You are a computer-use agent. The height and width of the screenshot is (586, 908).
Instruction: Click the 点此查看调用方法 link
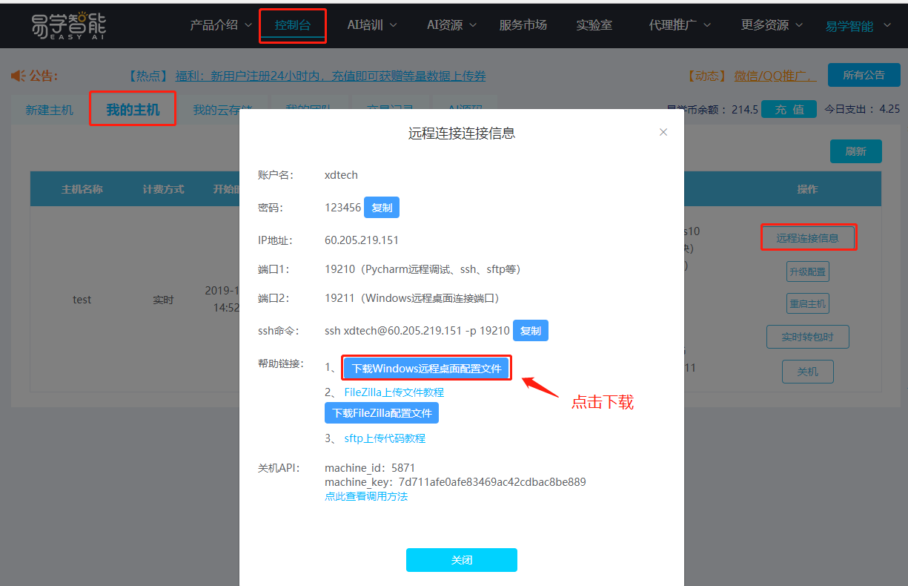click(x=366, y=495)
